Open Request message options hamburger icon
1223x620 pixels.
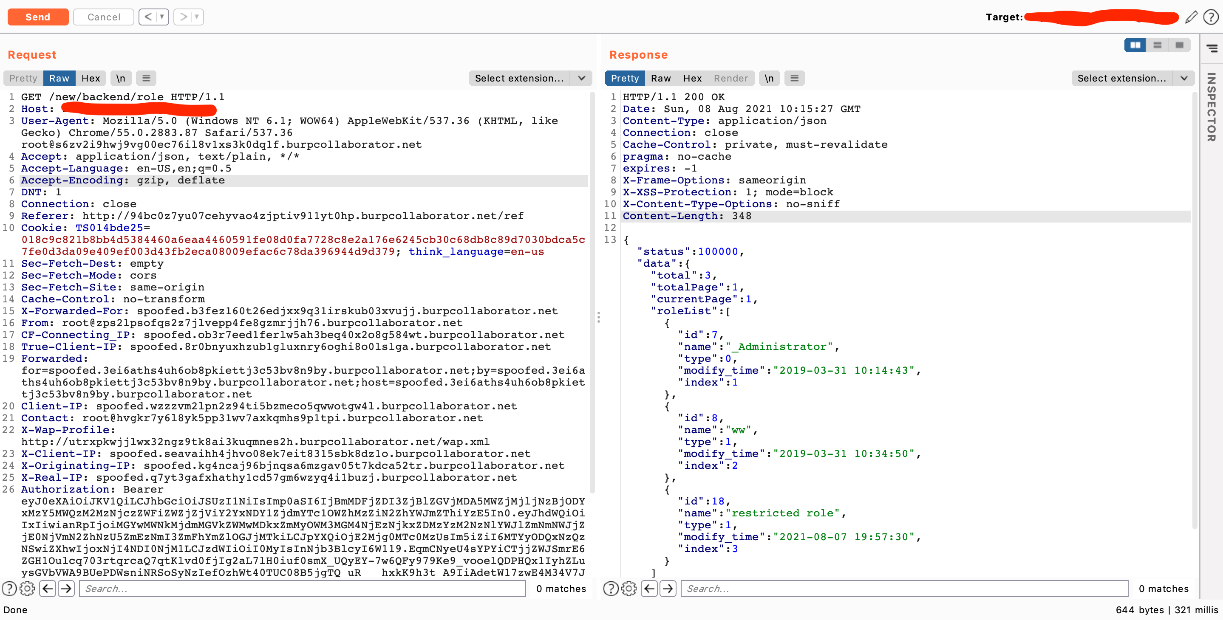coord(146,78)
